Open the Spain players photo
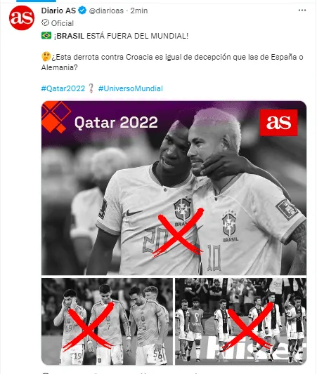The image size is (317, 374). 107,321
